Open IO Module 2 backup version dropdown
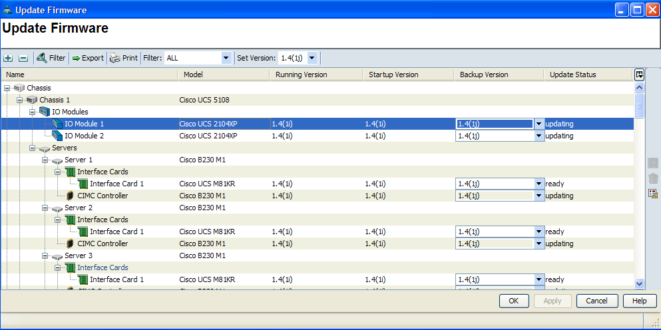Image resolution: width=661 pixels, height=330 pixels. 539,136
